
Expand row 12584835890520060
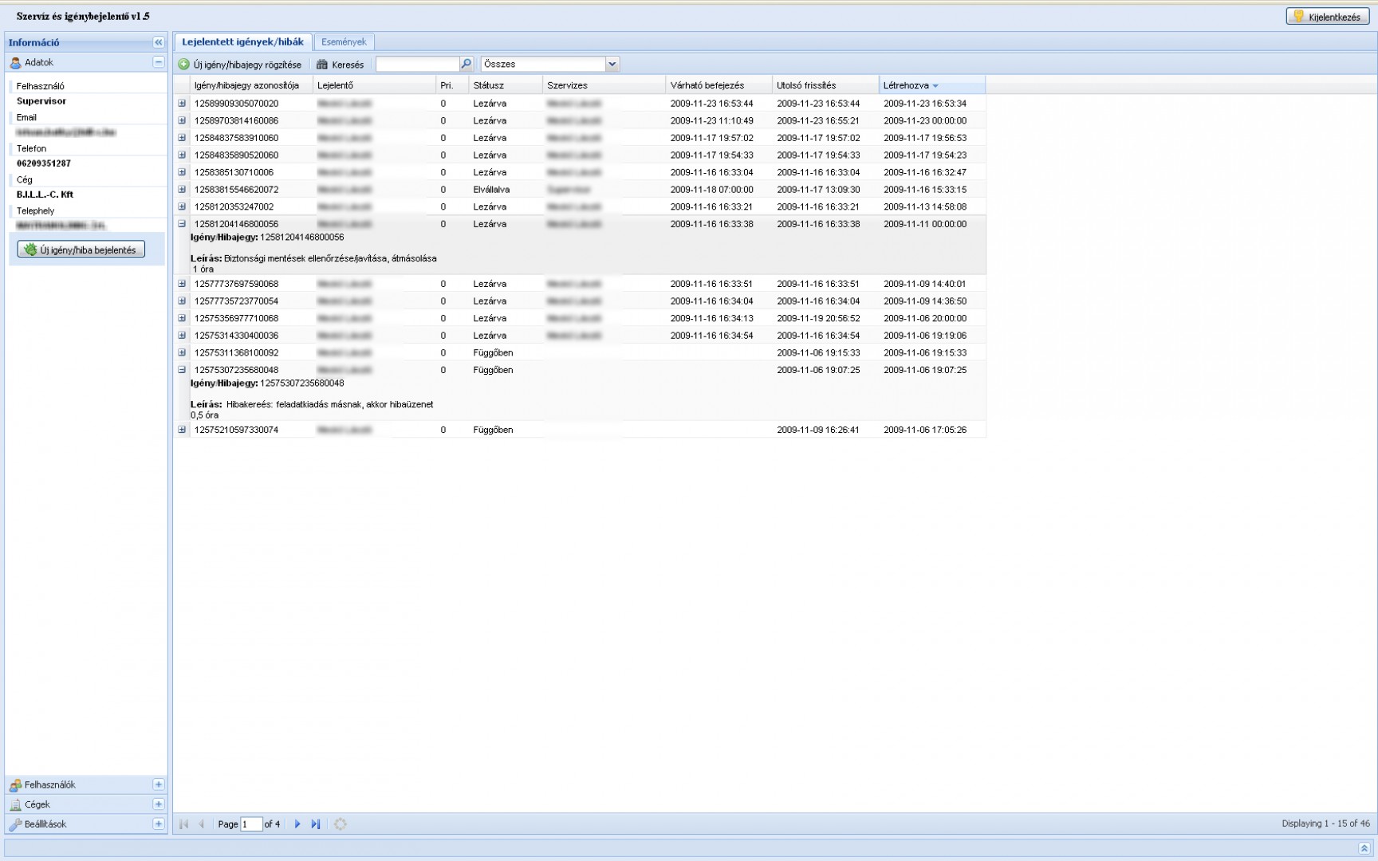click(x=182, y=155)
